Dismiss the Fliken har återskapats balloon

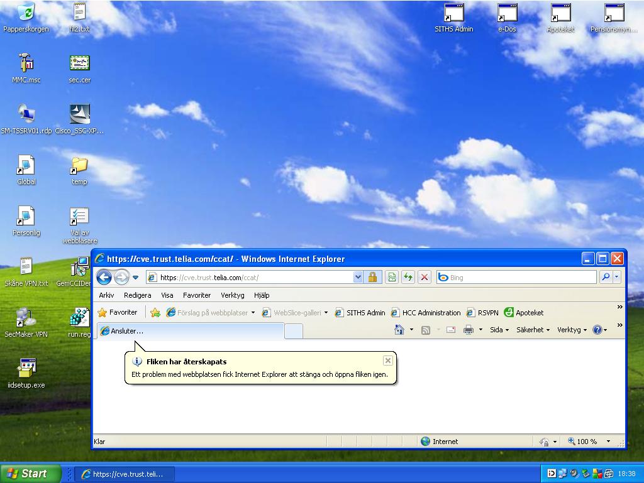click(x=387, y=361)
